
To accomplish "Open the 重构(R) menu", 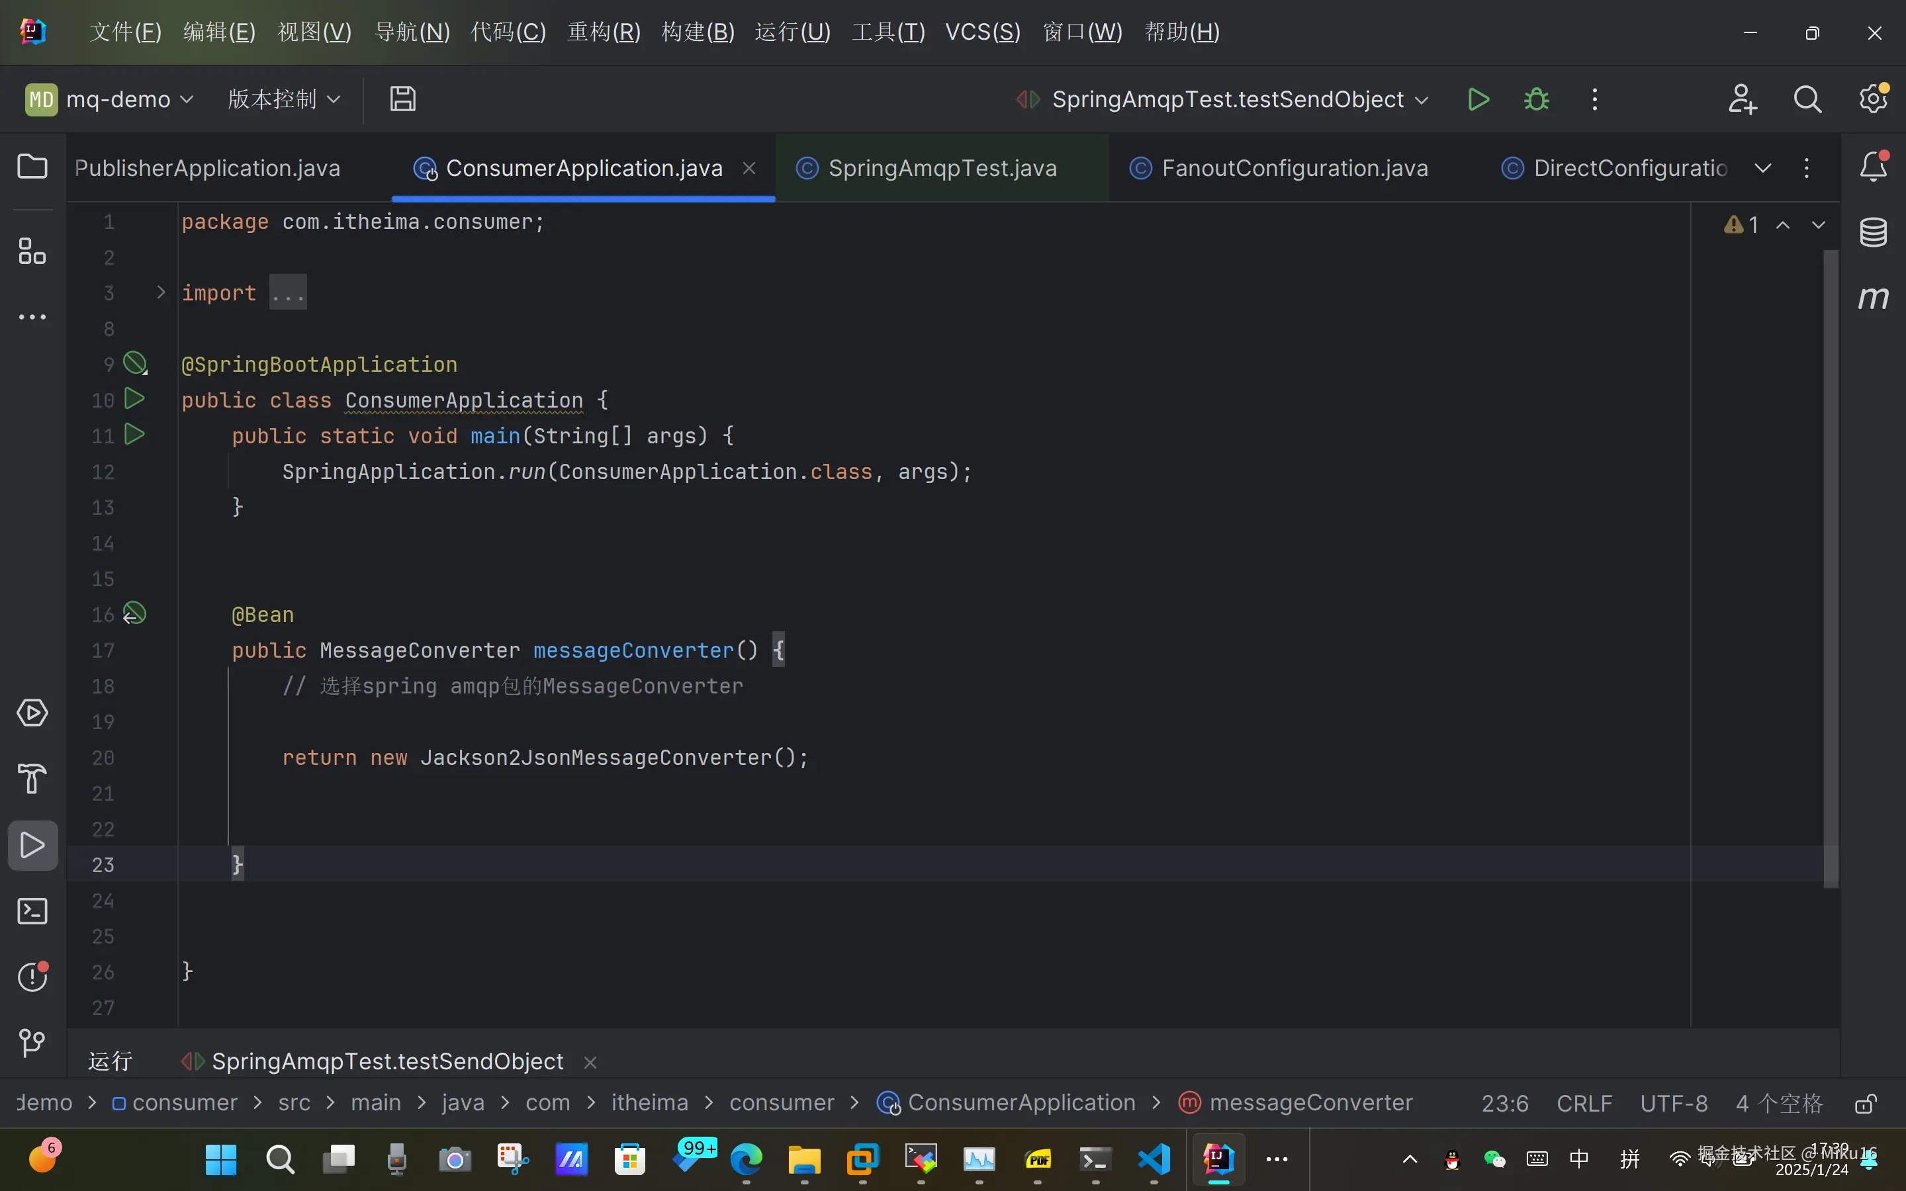I will click(604, 32).
